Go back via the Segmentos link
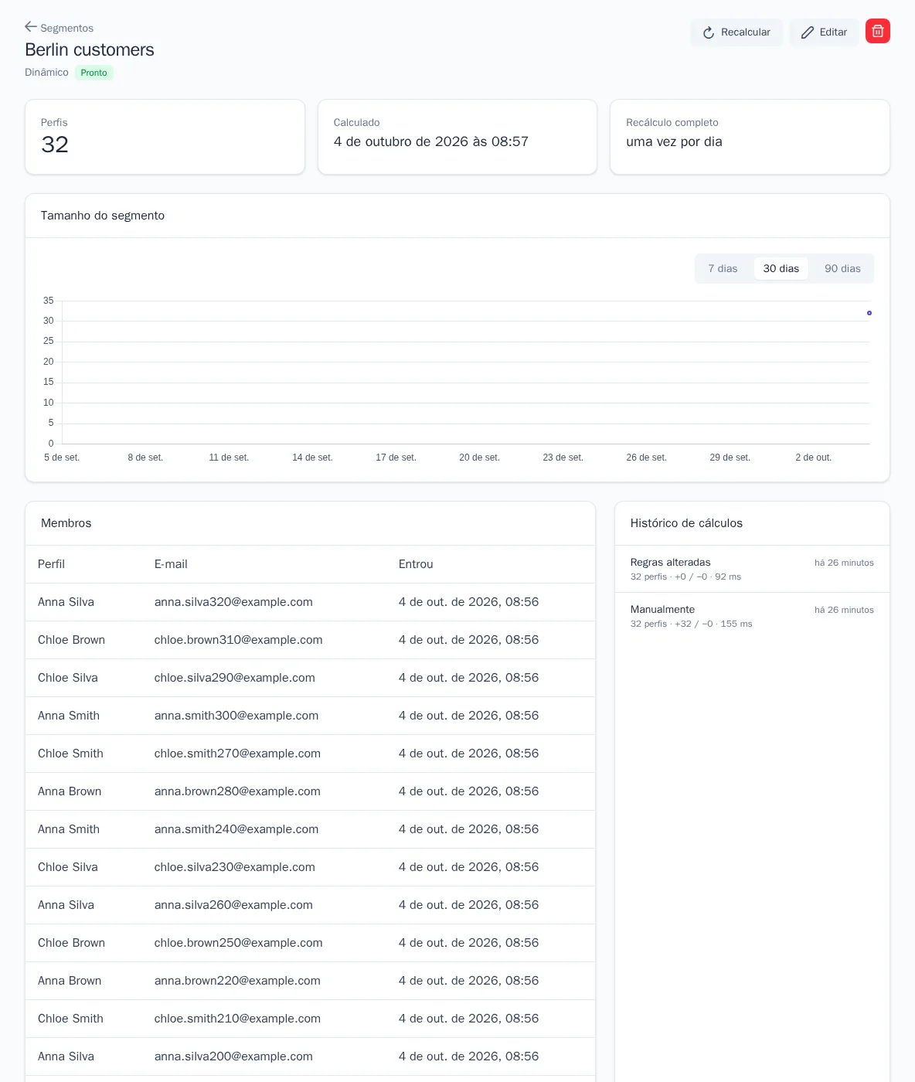 pyautogui.click(x=60, y=28)
